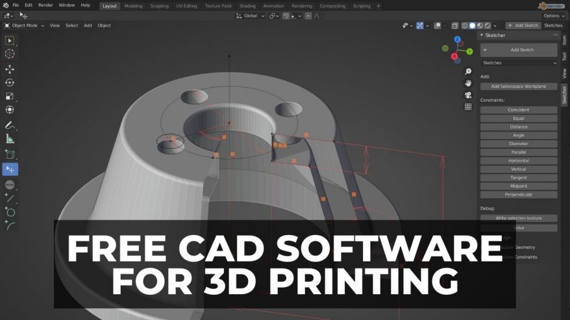570x320 pixels.
Task: Open the shading options dropdown arrow
Action: click(x=495, y=25)
